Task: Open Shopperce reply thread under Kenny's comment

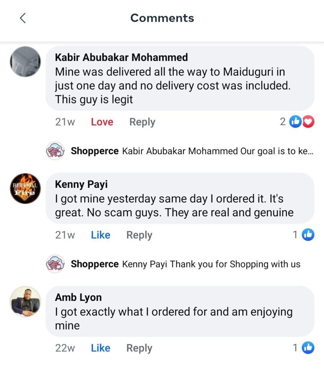Action: tap(211, 264)
